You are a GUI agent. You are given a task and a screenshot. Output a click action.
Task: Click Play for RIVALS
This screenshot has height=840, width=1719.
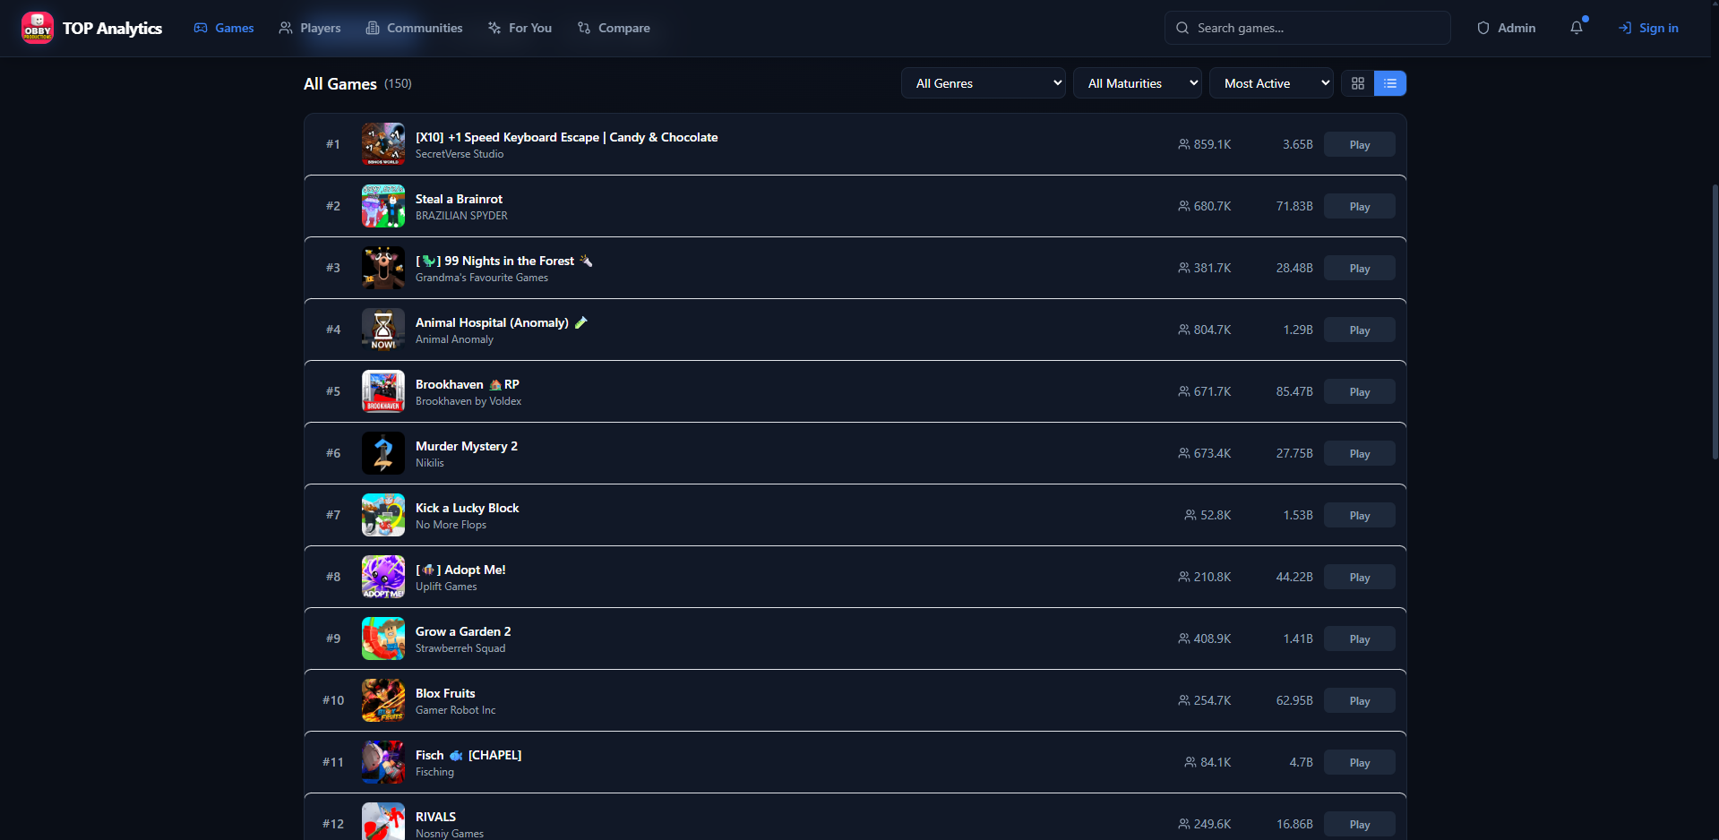(1360, 824)
